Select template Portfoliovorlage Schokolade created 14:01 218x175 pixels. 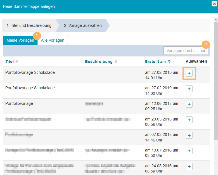(189, 73)
